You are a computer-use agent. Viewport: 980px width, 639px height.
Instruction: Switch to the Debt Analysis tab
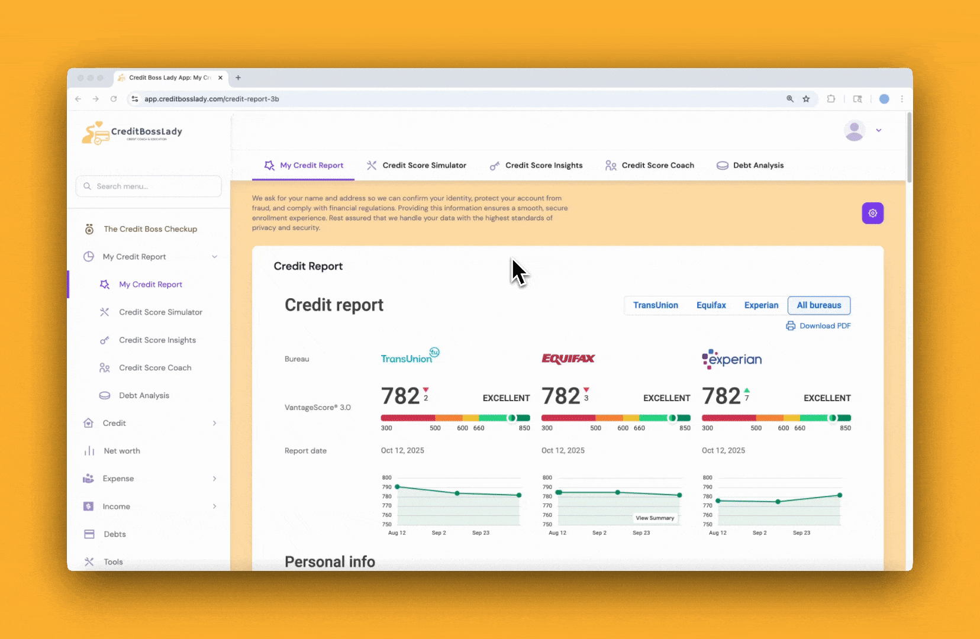757,165
